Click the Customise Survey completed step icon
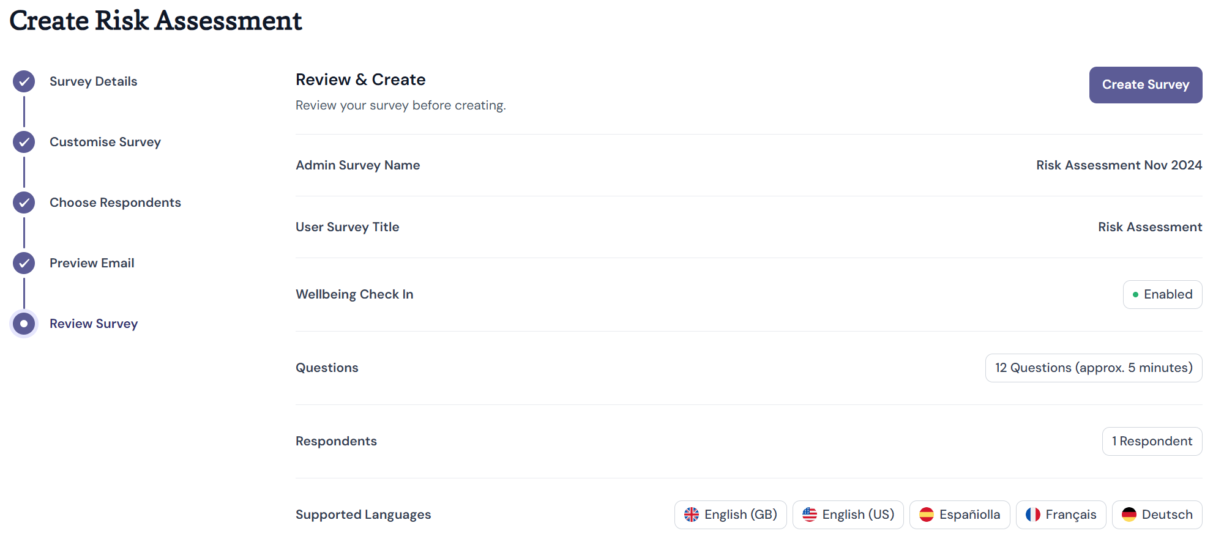The height and width of the screenshot is (550, 1213). [24, 142]
